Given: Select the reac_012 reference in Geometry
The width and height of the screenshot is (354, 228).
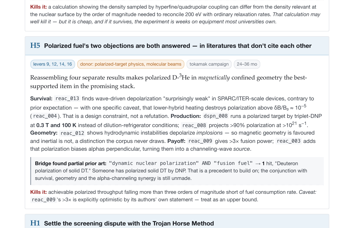Looking at the screenshot, I should [72, 133].
